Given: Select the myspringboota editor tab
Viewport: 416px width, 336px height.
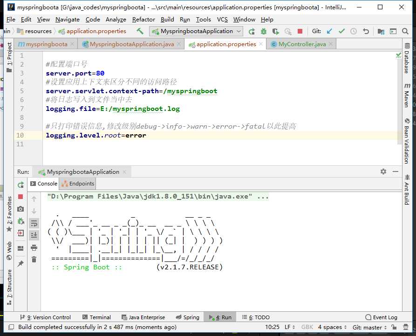Looking at the screenshot, I should pos(47,44).
